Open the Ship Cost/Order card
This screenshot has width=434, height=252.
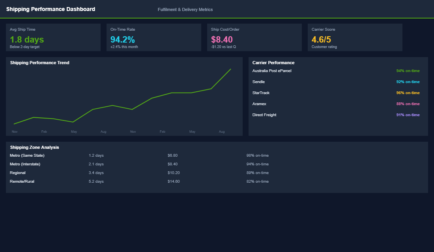(x=254, y=37)
